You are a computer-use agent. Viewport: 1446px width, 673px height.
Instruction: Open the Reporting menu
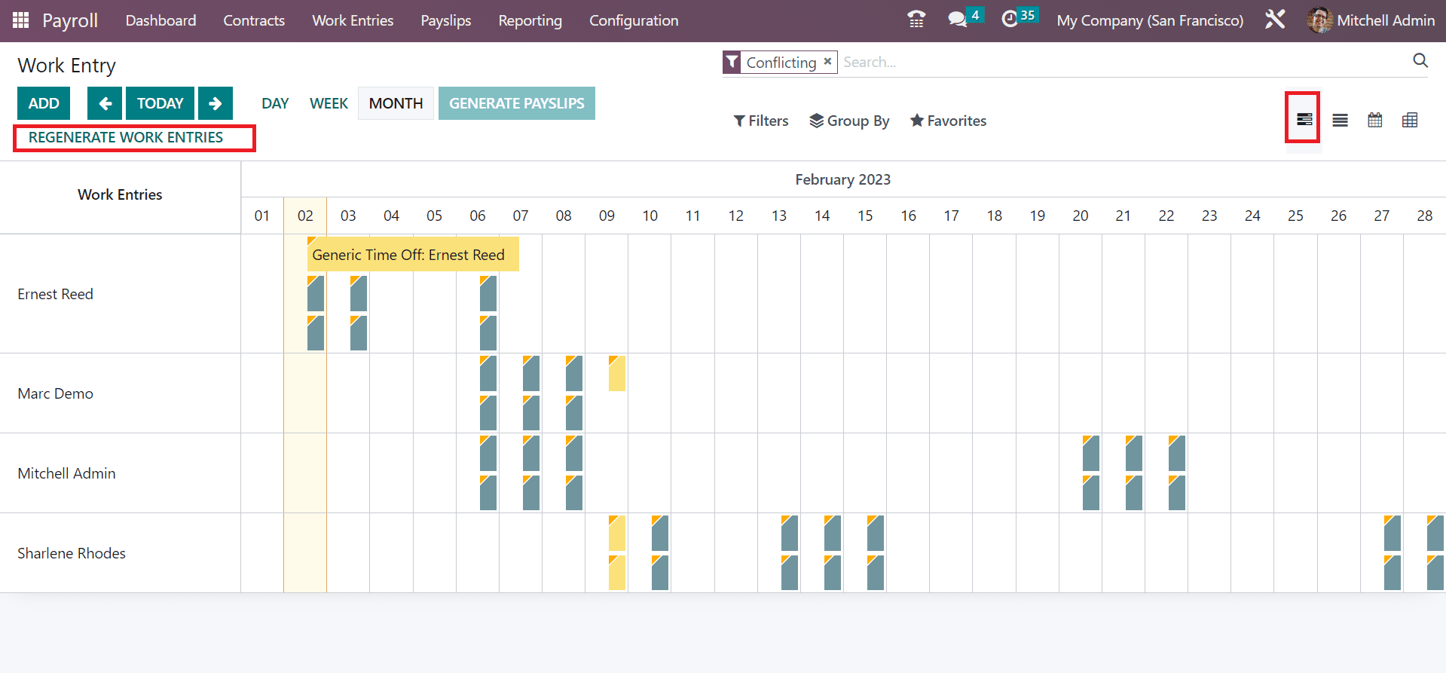click(x=530, y=20)
